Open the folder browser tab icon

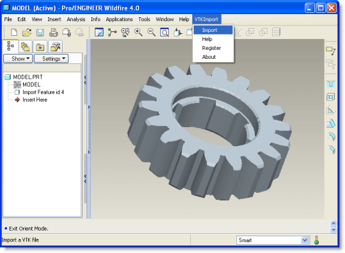[26, 47]
